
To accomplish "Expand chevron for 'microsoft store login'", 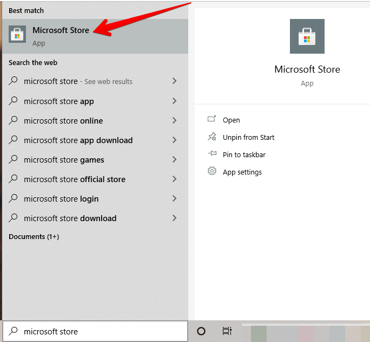I will 174,198.
